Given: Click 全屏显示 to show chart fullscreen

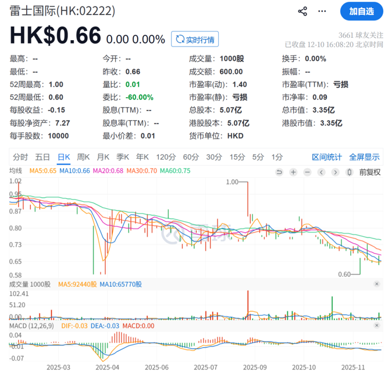Looking at the screenshot, I should click(x=364, y=156).
